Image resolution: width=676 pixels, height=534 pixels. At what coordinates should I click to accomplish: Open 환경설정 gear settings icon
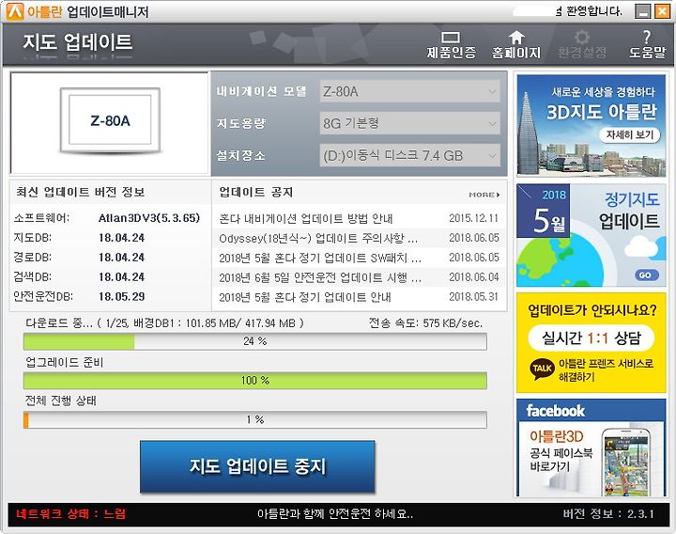pyautogui.click(x=581, y=45)
